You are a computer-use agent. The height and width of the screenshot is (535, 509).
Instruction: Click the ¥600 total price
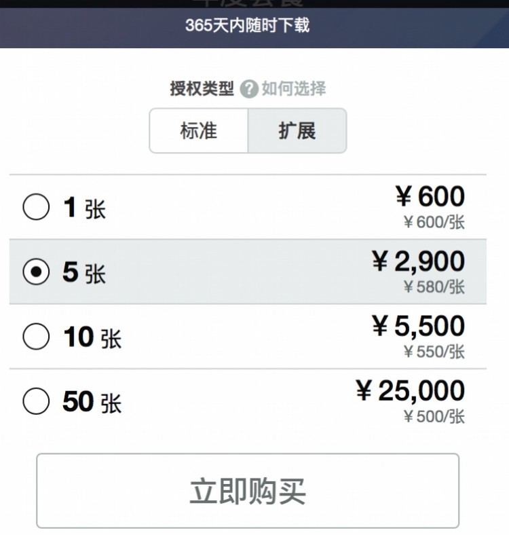pos(430,197)
